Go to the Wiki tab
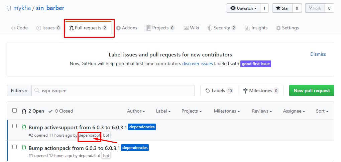 [191, 28]
